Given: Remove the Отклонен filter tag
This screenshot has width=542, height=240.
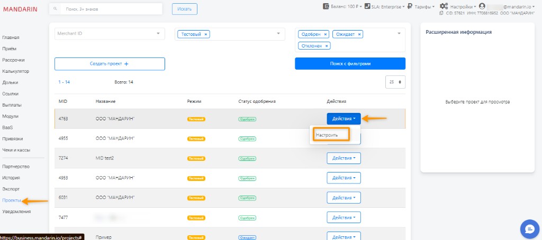Looking at the screenshot, I should click(x=327, y=46).
